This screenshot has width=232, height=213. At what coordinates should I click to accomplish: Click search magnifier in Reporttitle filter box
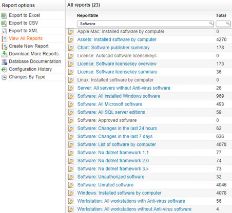pos(211,23)
